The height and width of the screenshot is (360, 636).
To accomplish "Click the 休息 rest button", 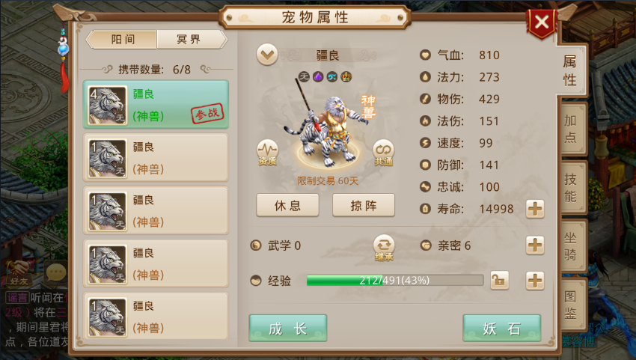I will coord(287,205).
